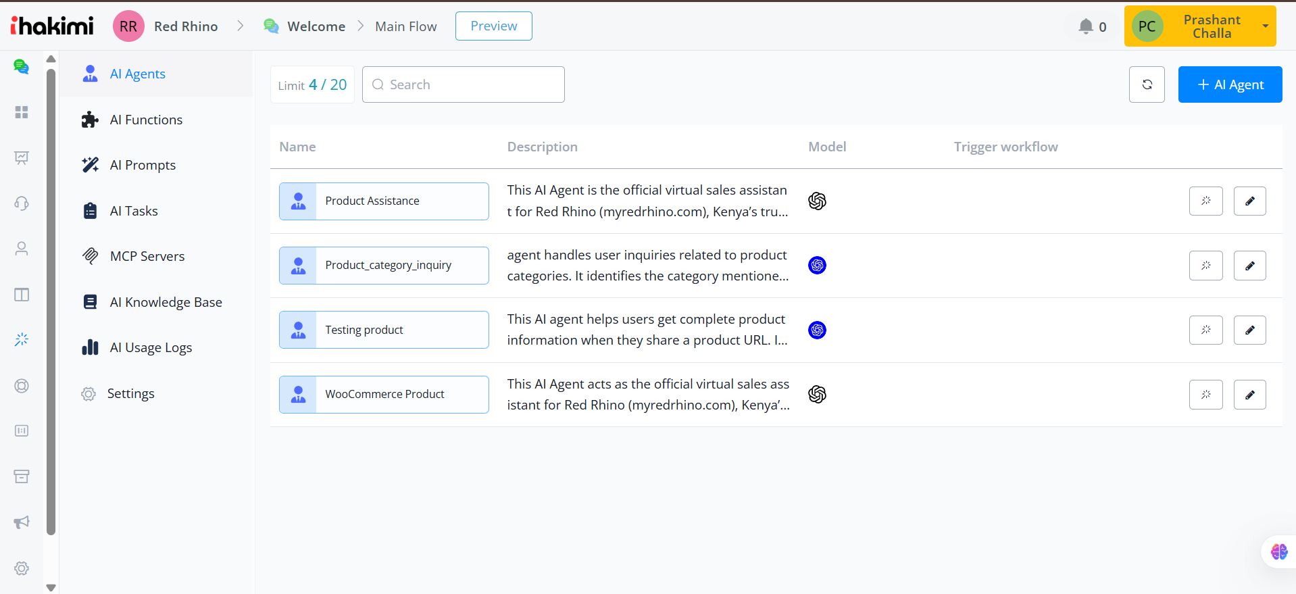Screen dimensions: 1296x594
Task: Click the blue model icon for Product_category_inquiry
Action: (x=817, y=266)
